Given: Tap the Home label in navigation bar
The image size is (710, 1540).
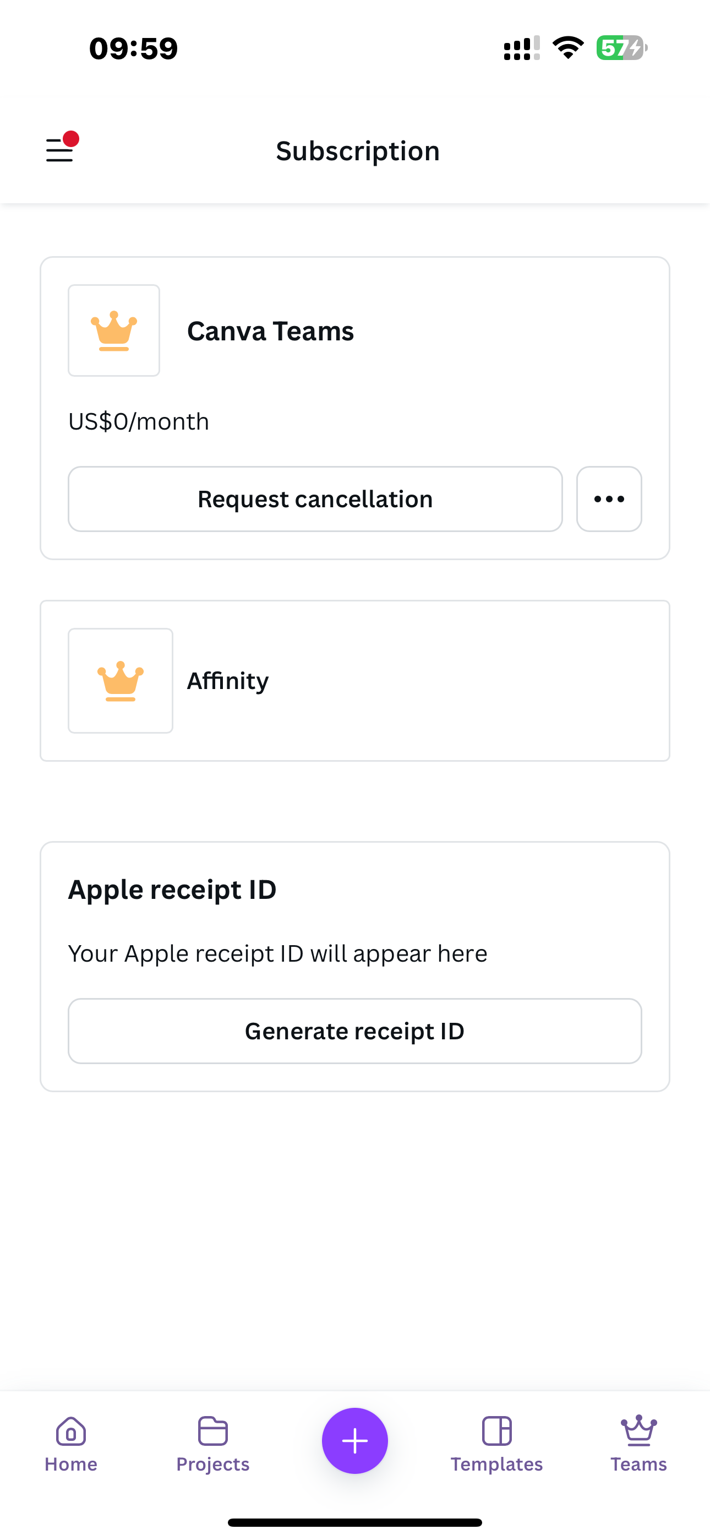Looking at the screenshot, I should click(71, 1464).
